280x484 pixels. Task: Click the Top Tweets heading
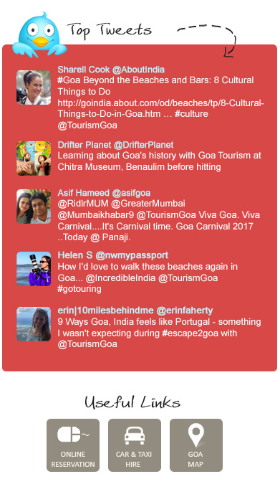[110, 31]
